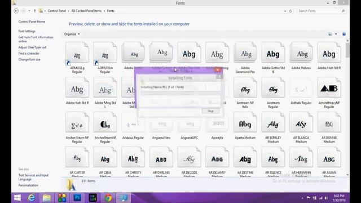This screenshot has height=203, width=361.
Task: Open Change font size link
Action: 29,59
